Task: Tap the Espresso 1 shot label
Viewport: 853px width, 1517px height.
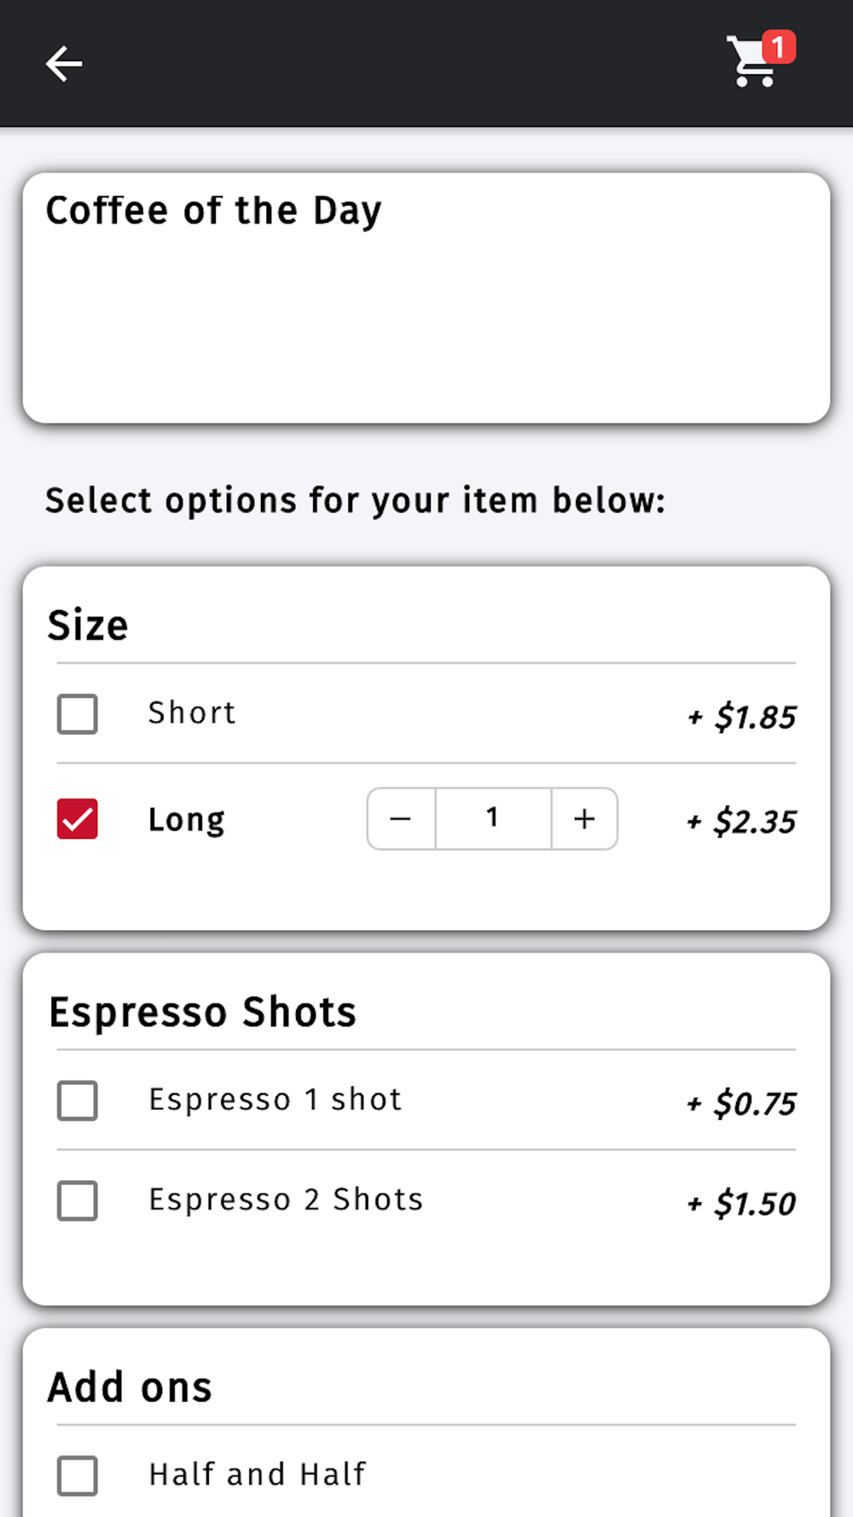Action: point(275,1100)
